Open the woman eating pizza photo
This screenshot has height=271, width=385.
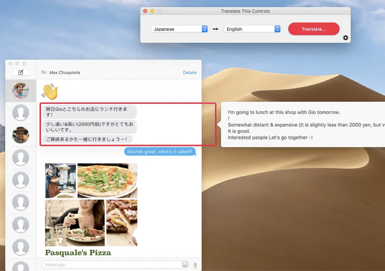[75, 222]
